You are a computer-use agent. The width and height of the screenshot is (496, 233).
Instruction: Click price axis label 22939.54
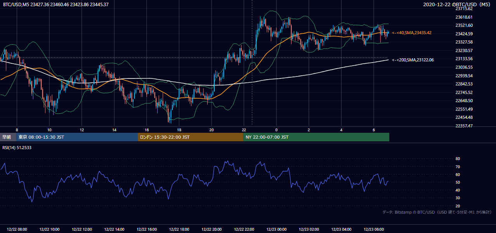[464, 76]
